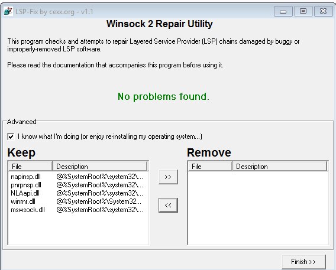Uncheck 'I know what I'm doing' checkbox
Viewport: 336px width, 270px height.
click(11, 136)
